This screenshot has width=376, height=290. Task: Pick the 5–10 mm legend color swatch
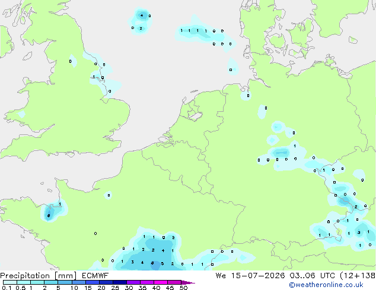click(65, 282)
